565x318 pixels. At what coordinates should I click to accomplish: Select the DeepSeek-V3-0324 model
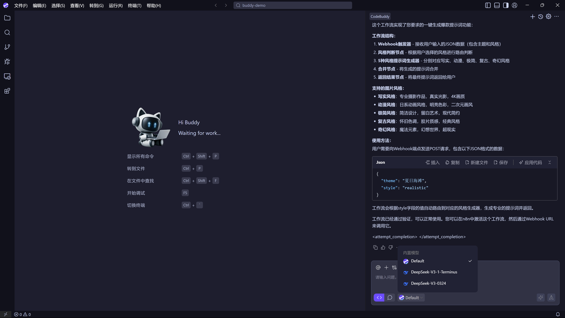(x=429, y=283)
